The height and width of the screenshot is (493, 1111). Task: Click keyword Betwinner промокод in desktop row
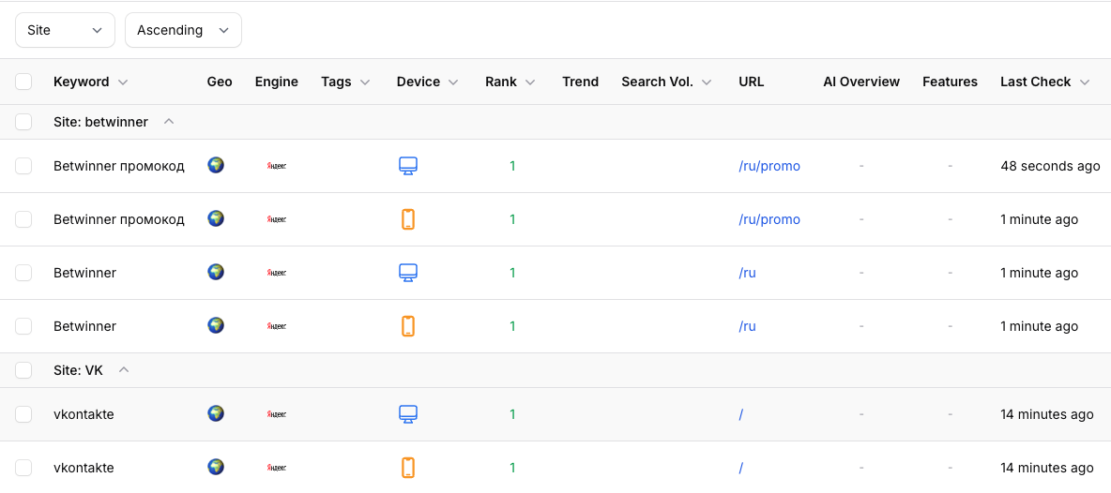pyautogui.click(x=119, y=166)
